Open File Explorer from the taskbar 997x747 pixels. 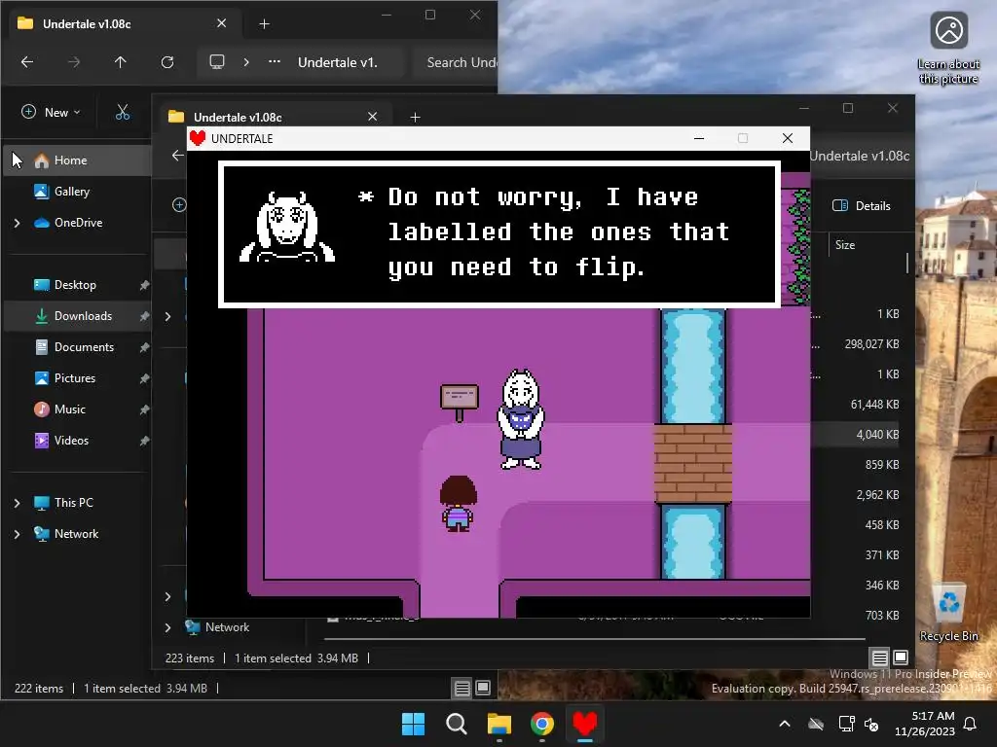tap(499, 724)
